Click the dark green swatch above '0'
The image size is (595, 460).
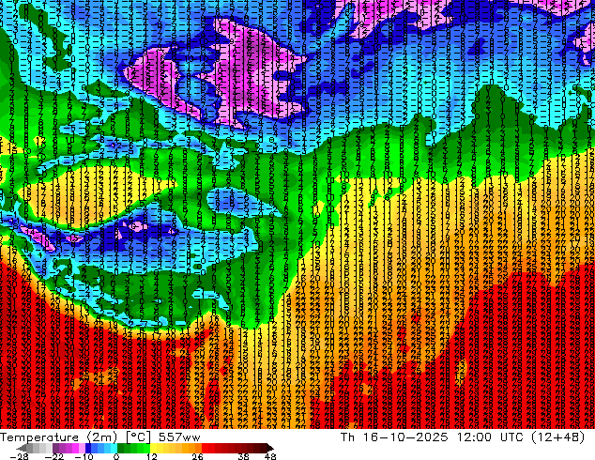pyautogui.click(x=121, y=448)
